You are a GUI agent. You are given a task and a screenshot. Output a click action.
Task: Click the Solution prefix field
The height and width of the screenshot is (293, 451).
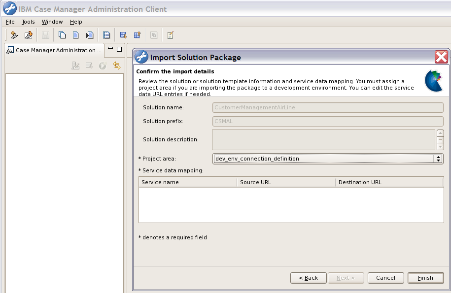point(328,121)
